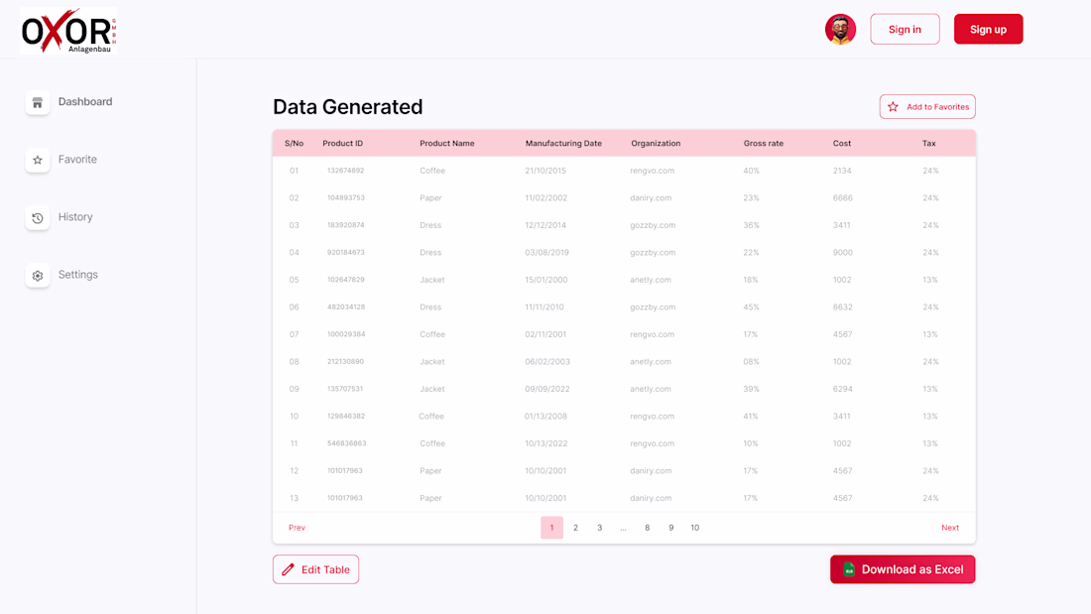Click serial number 13 cell
The height and width of the screenshot is (614, 1091).
pyautogui.click(x=294, y=498)
